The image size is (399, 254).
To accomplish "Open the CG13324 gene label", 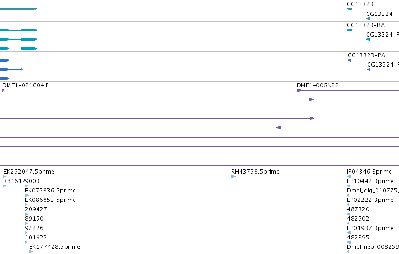I will 379,14.
